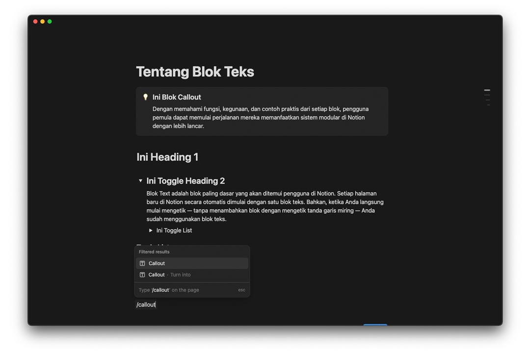Viewport: 530px width, 353px height.
Task: Expand the Ini Toggle List triangle
Action: [x=151, y=230]
